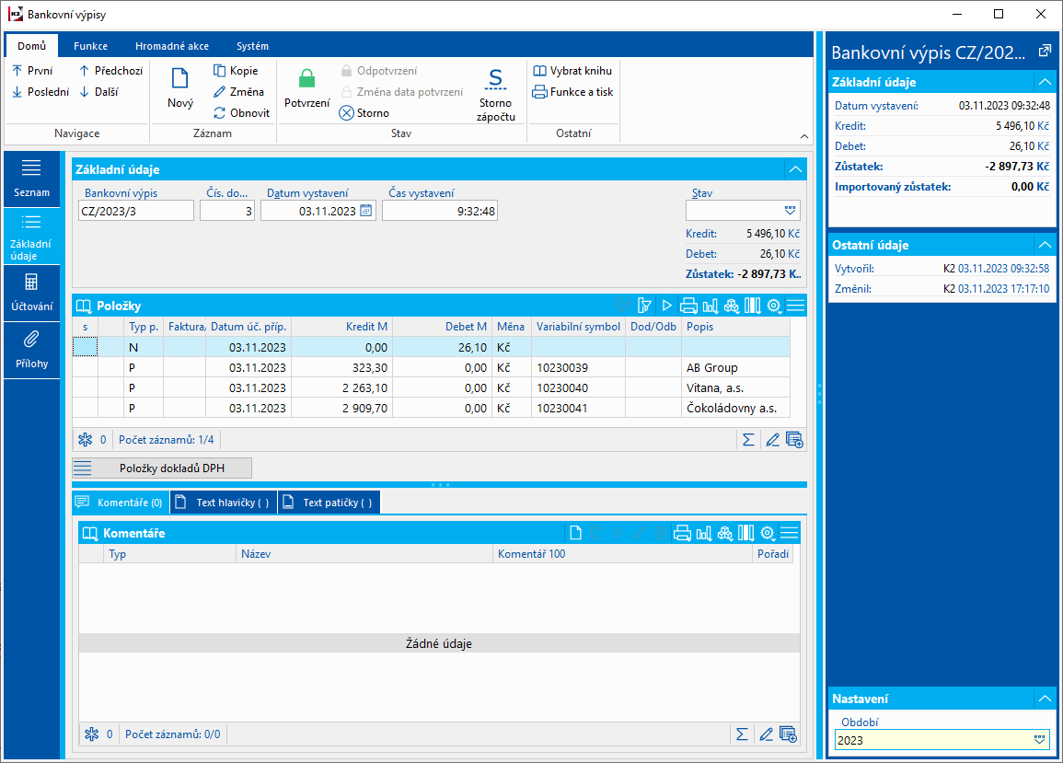Image resolution: width=1063 pixels, height=763 pixels.
Task: Open the Stav dropdown
Action: tap(789, 211)
